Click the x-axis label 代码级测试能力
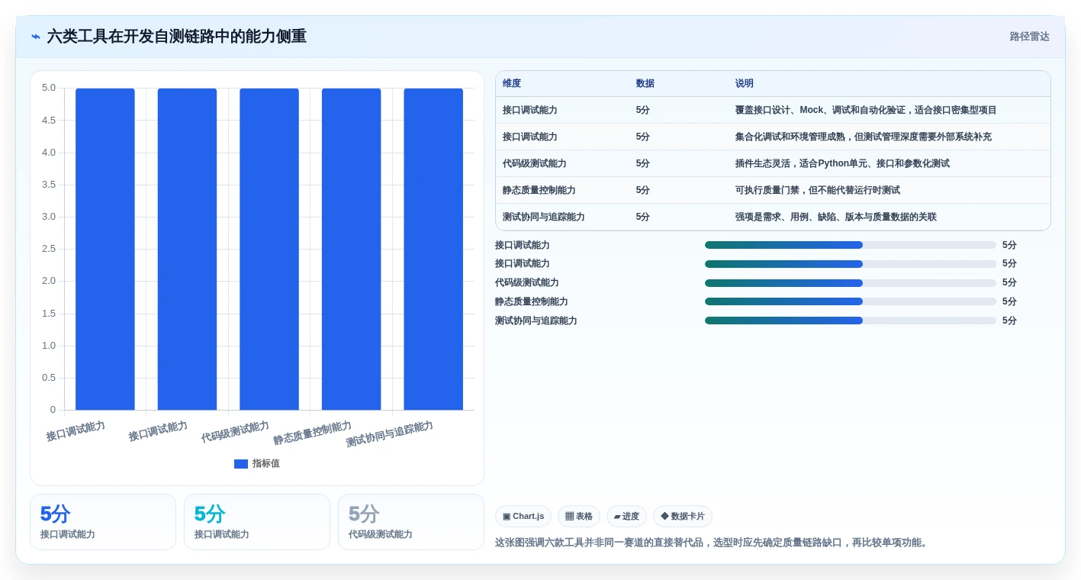Image resolution: width=1081 pixels, height=580 pixels. click(x=235, y=432)
